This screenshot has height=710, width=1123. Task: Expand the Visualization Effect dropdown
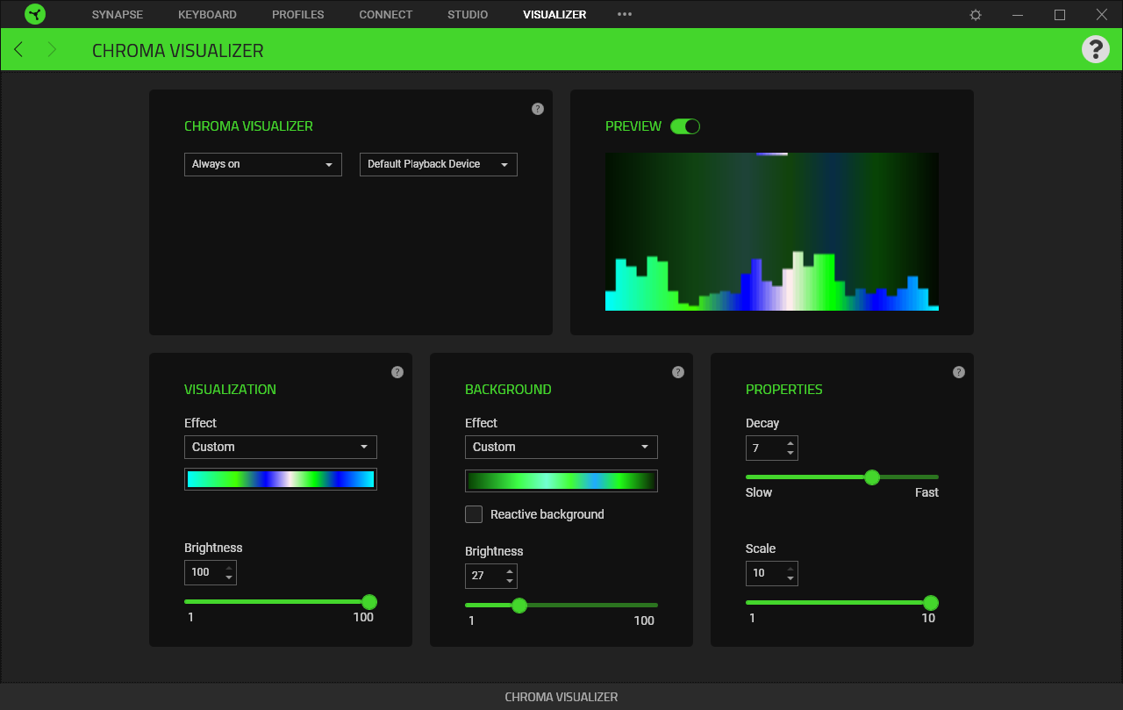click(x=281, y=447)
